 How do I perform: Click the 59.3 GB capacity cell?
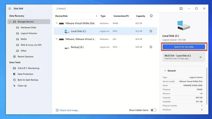(139, 31)
